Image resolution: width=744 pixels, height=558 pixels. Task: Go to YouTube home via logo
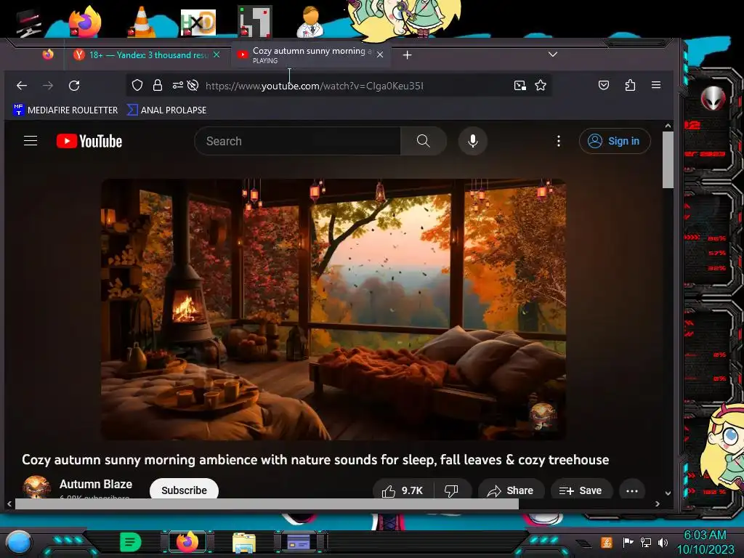click(89, 141)
